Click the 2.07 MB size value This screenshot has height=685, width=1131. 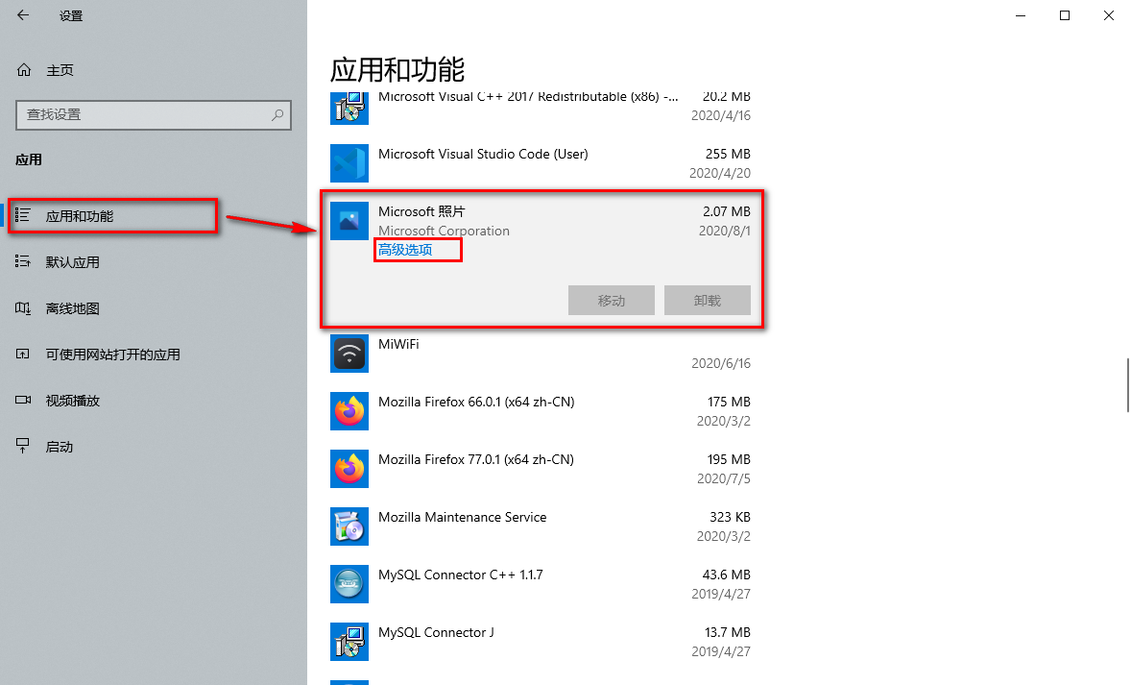pos(727,211)
